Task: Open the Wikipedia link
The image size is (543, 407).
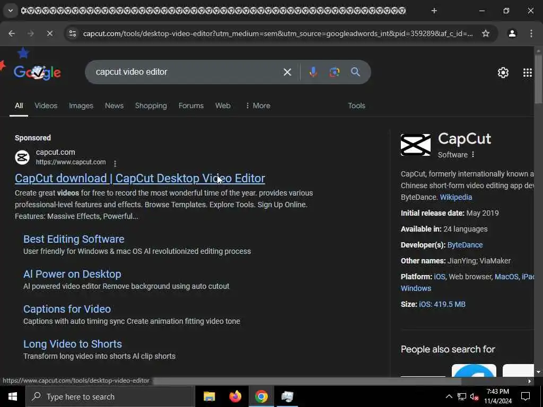Action: pos(456,197)
